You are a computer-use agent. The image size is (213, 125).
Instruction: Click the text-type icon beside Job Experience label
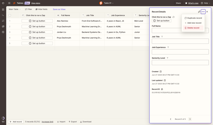[168, 47]
